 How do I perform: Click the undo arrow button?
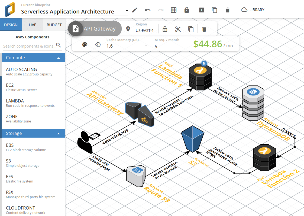pos(147,10)
